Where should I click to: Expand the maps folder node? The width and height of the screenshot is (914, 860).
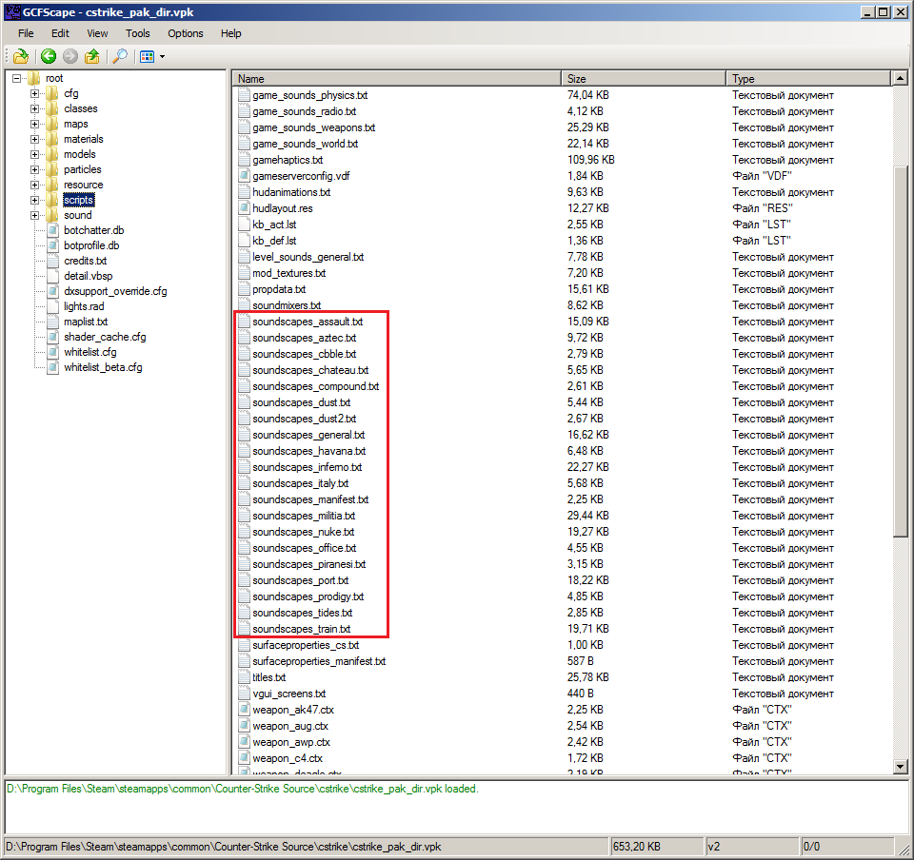pos(34,124)
